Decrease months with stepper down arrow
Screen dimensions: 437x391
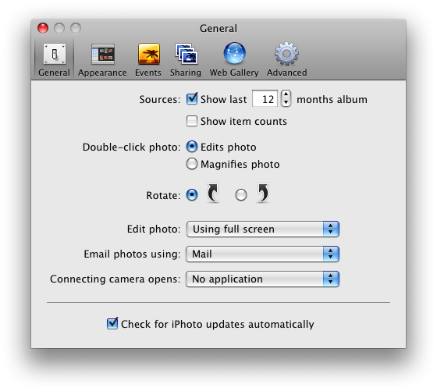coord(286,102)
